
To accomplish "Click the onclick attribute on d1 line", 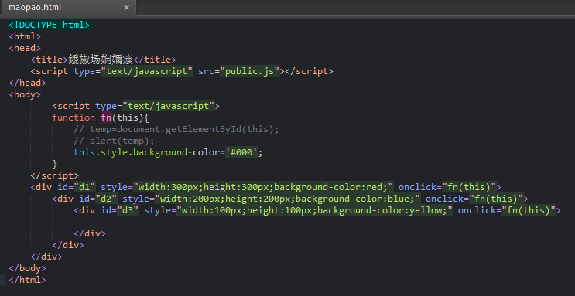I will pyautogui.click(x=447, y=187).
